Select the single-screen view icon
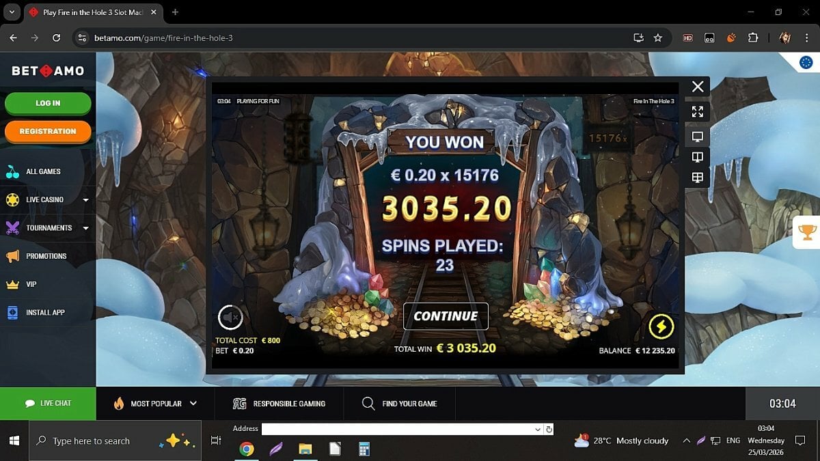Image resolution: width=820 pixels, height=461 pixels. point(697,137)
